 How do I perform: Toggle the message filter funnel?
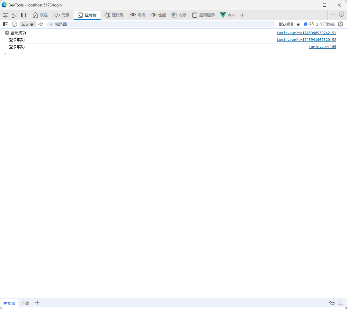51,24
